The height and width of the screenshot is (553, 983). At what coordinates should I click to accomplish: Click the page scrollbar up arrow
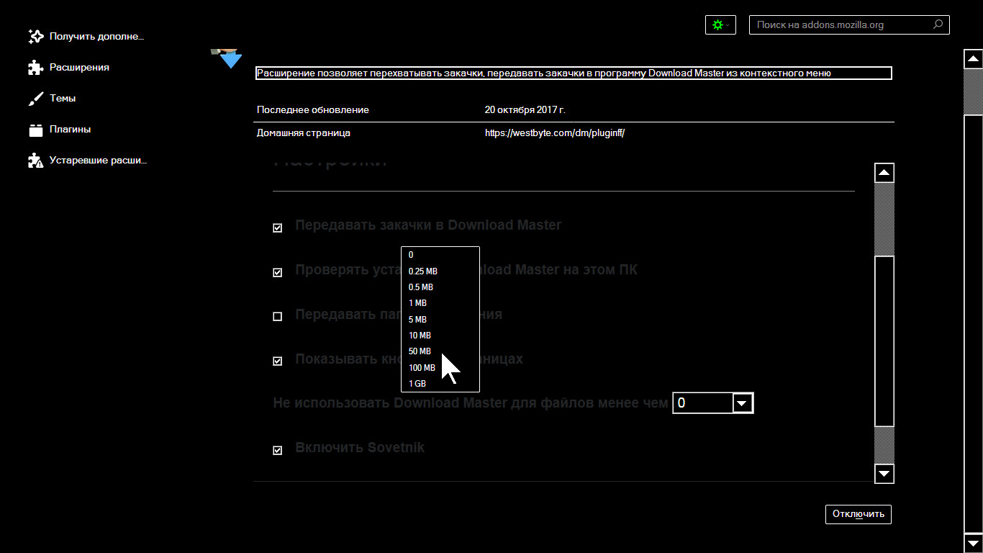coord(973,59)
